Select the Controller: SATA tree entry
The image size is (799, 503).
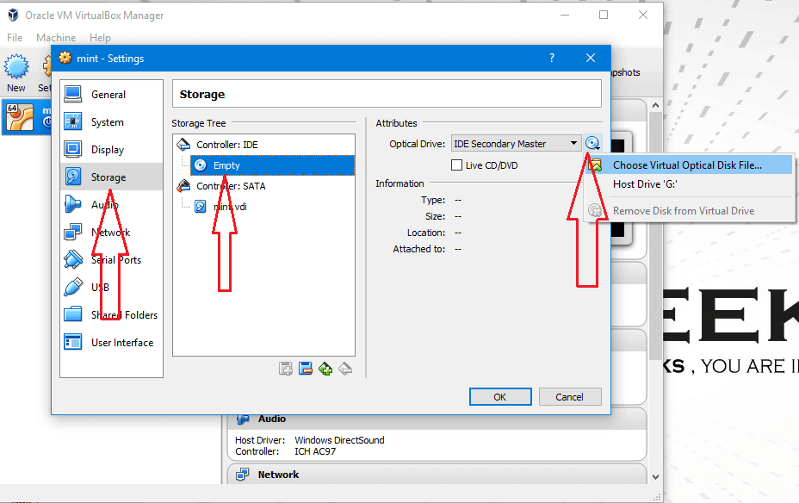click(x=231, y=186)
